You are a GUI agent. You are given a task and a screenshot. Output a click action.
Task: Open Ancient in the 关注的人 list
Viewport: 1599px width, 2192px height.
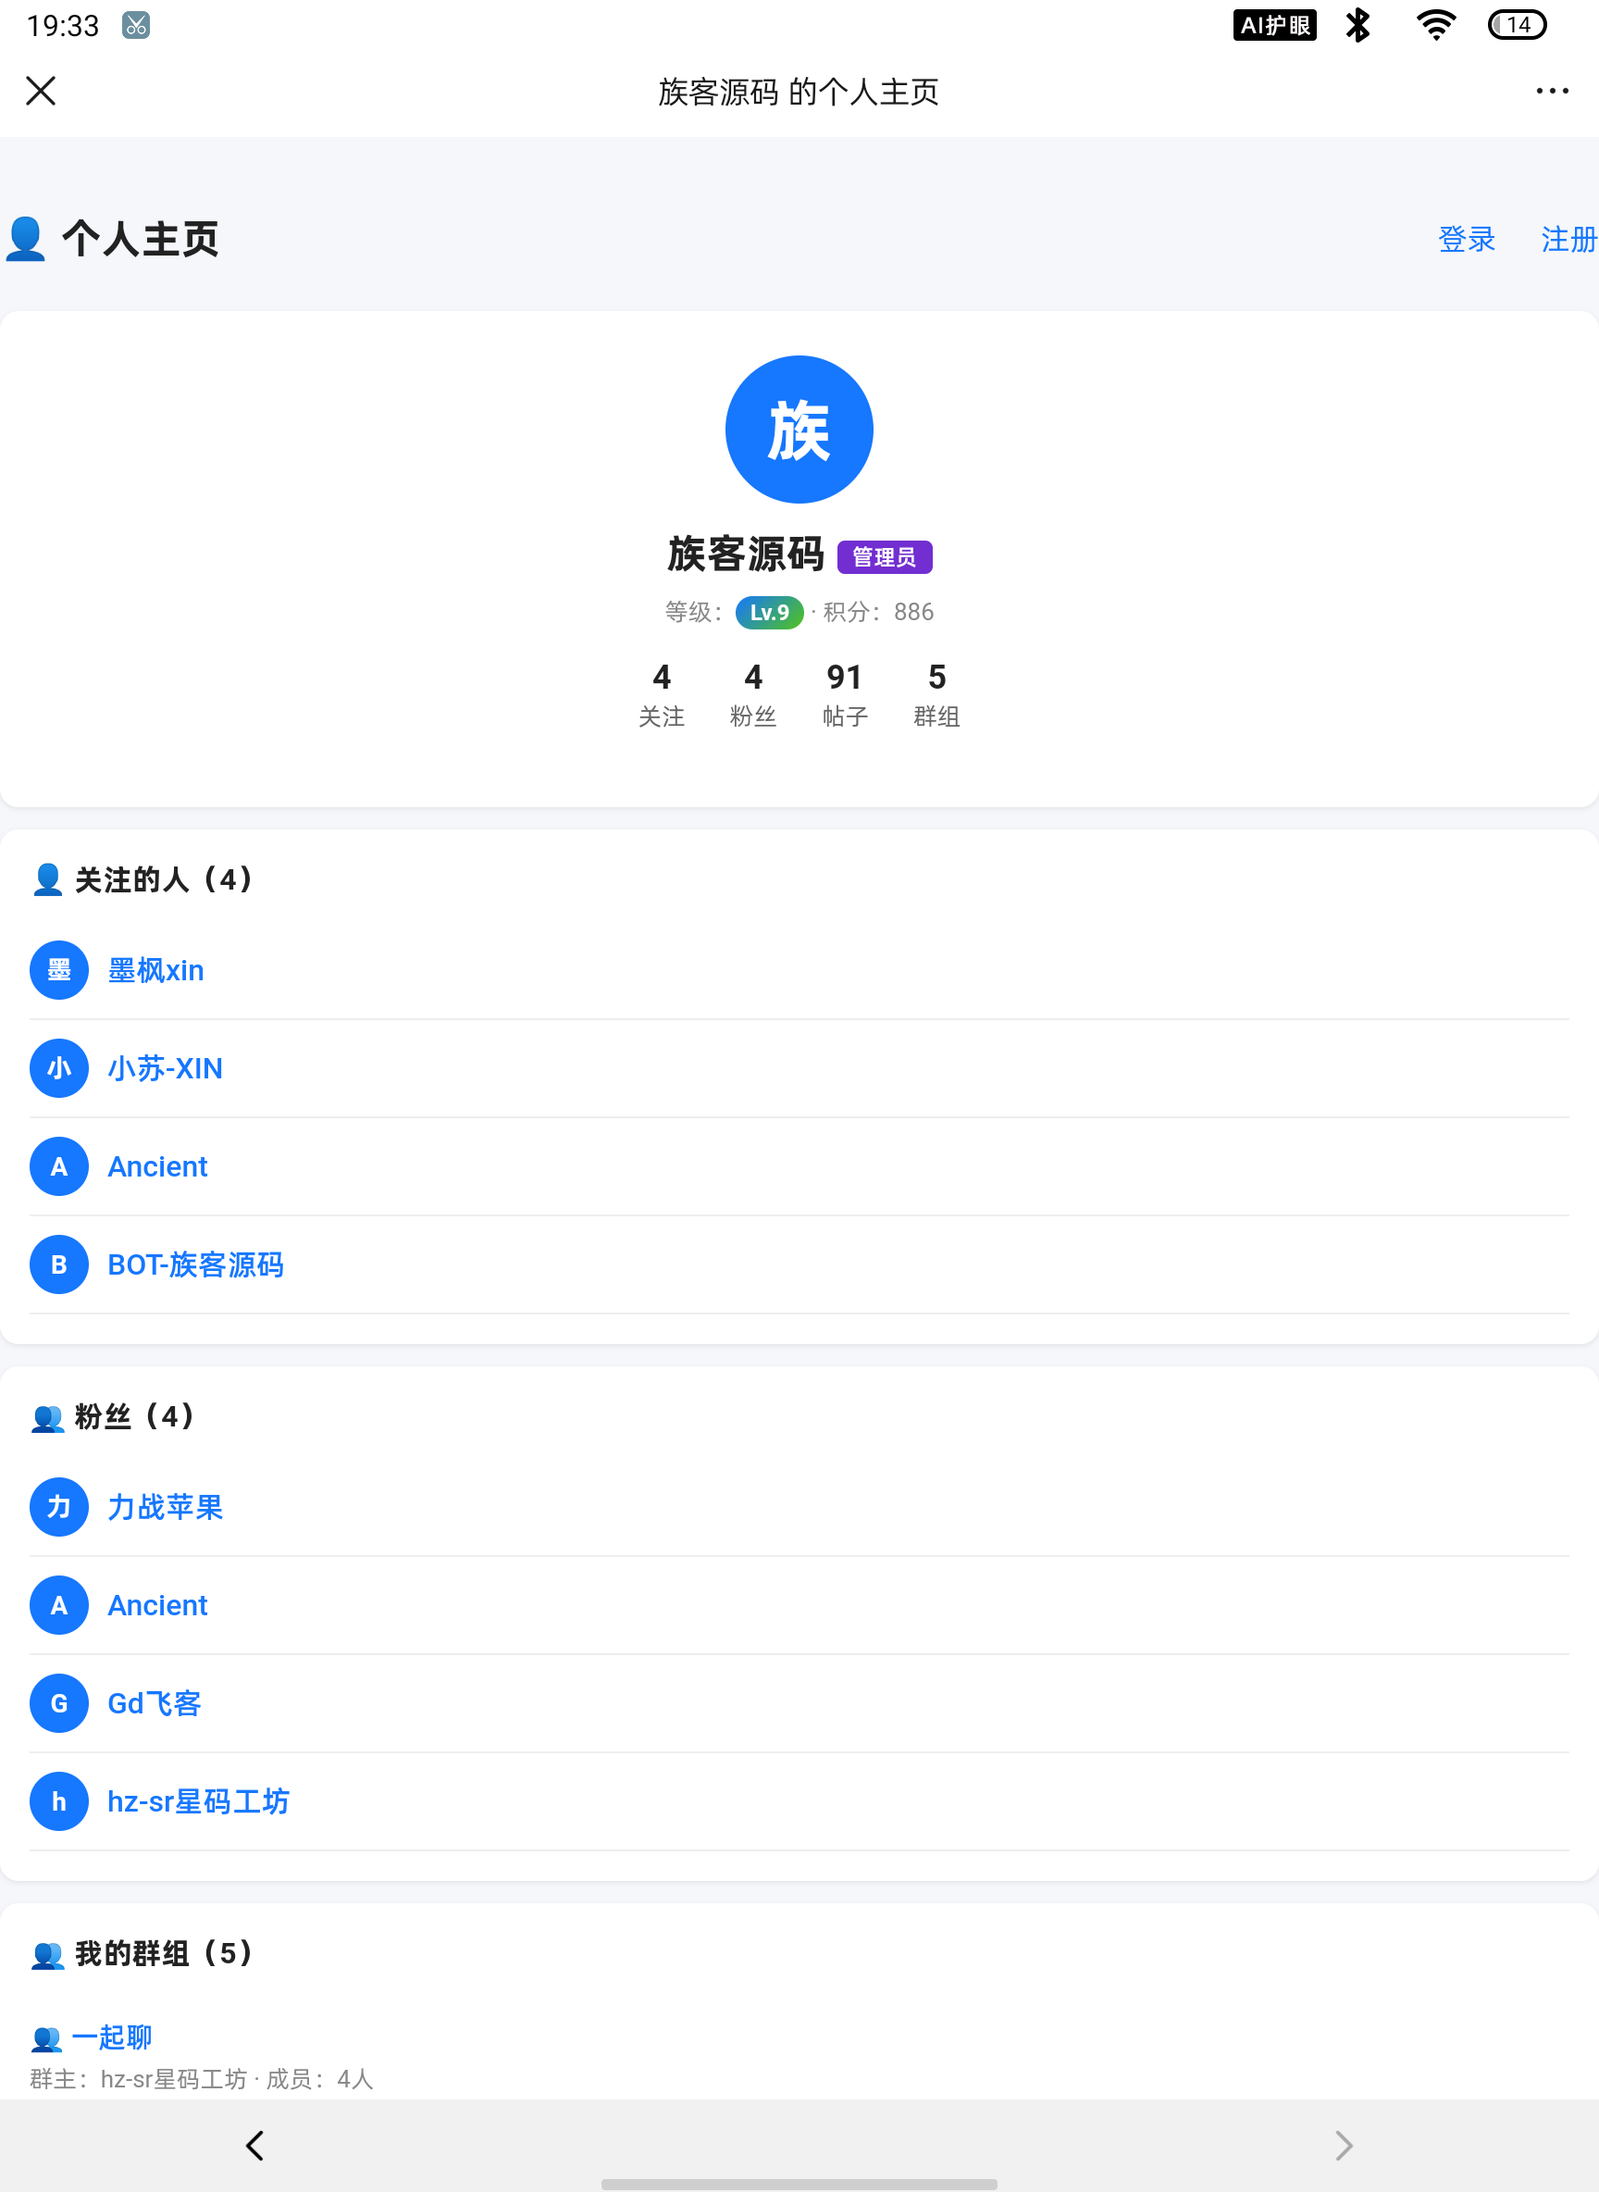[157, 1166]
